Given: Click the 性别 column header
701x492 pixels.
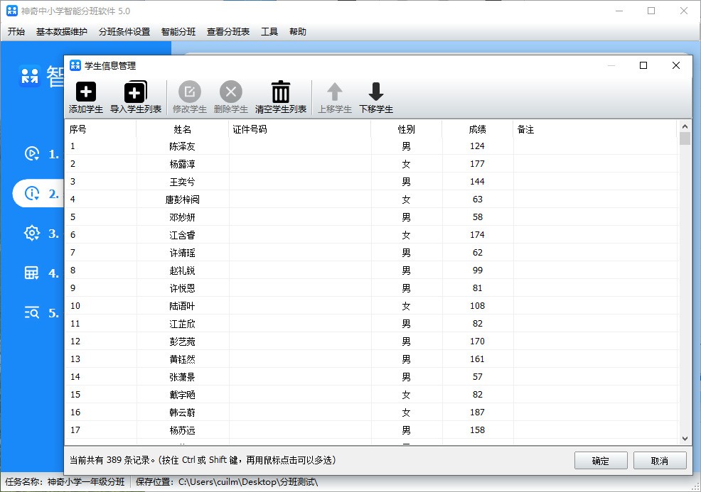Looking at the screenshot, I should coord(407,129).
